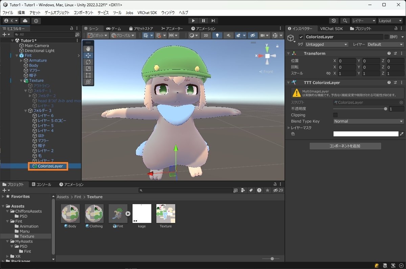Lock the Hierarchy panel
This screenshot has width=406, height=269.
point(71,29)
